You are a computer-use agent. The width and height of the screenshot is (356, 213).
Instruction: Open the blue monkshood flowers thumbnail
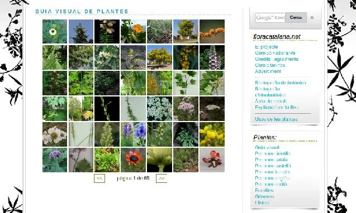click(133, 134)
